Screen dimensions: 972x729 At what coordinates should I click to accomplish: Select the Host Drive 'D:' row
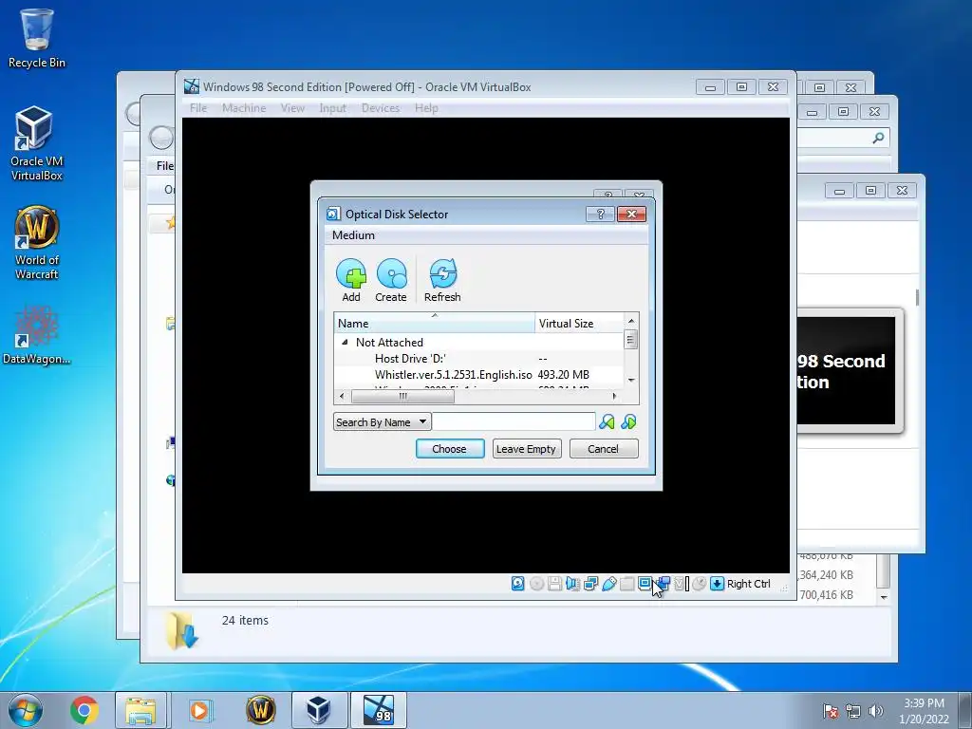(478, 358)
